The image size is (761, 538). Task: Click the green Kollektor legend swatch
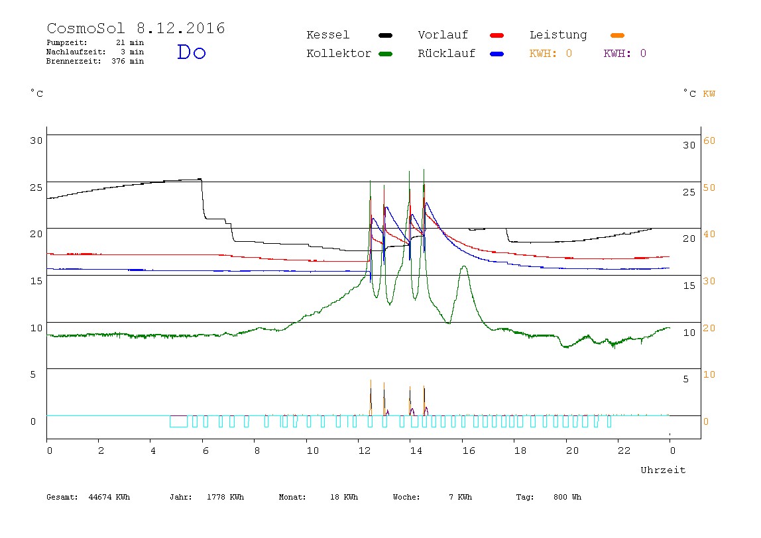(385, 54)
